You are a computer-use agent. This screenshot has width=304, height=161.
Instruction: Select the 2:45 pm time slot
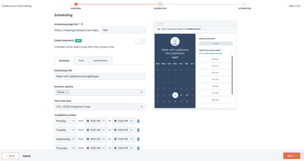click(215, 66)
